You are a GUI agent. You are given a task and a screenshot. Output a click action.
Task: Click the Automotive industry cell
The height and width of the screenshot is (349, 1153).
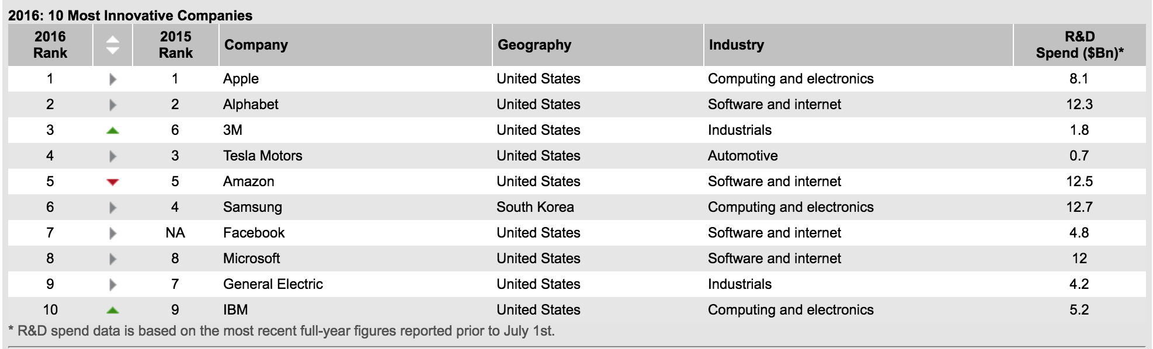point(742,156)
